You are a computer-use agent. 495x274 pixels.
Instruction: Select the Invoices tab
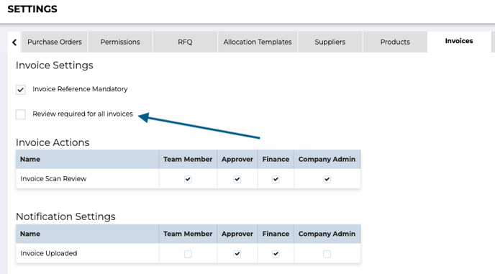(x=459, y=42)
